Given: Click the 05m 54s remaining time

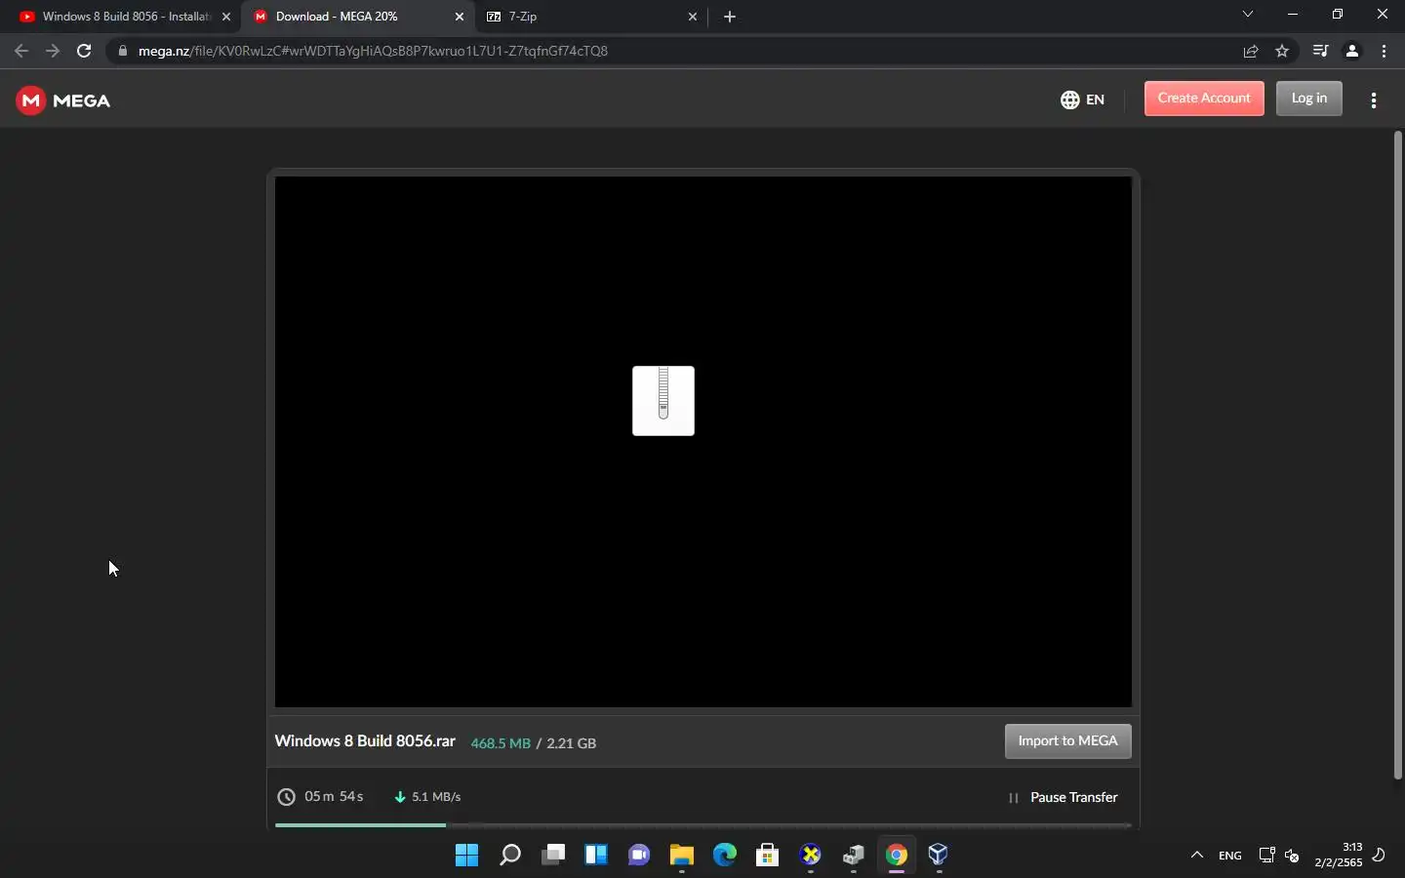Looking at the screenshot, I should point(334,797).
